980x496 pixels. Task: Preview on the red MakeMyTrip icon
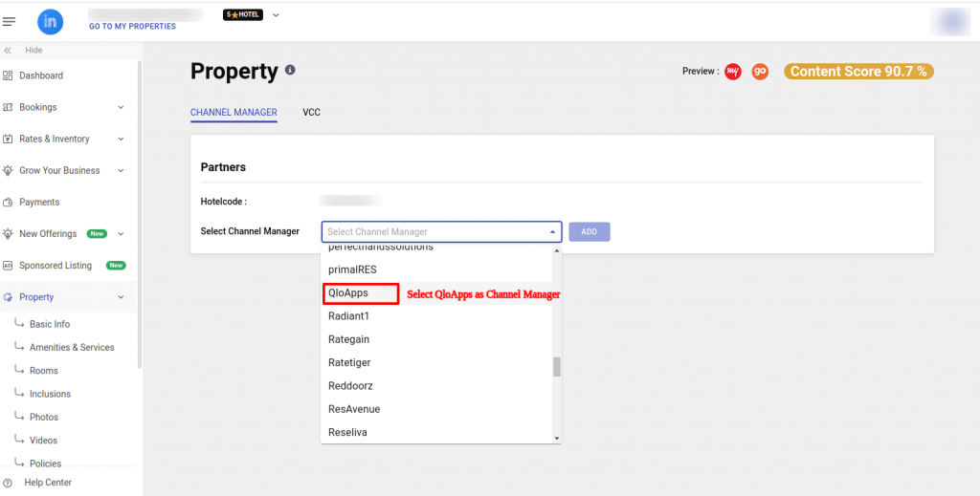click(x=733, y=72)
